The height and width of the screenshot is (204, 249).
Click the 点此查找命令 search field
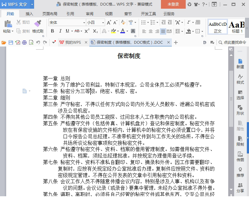tap(233, 42)
